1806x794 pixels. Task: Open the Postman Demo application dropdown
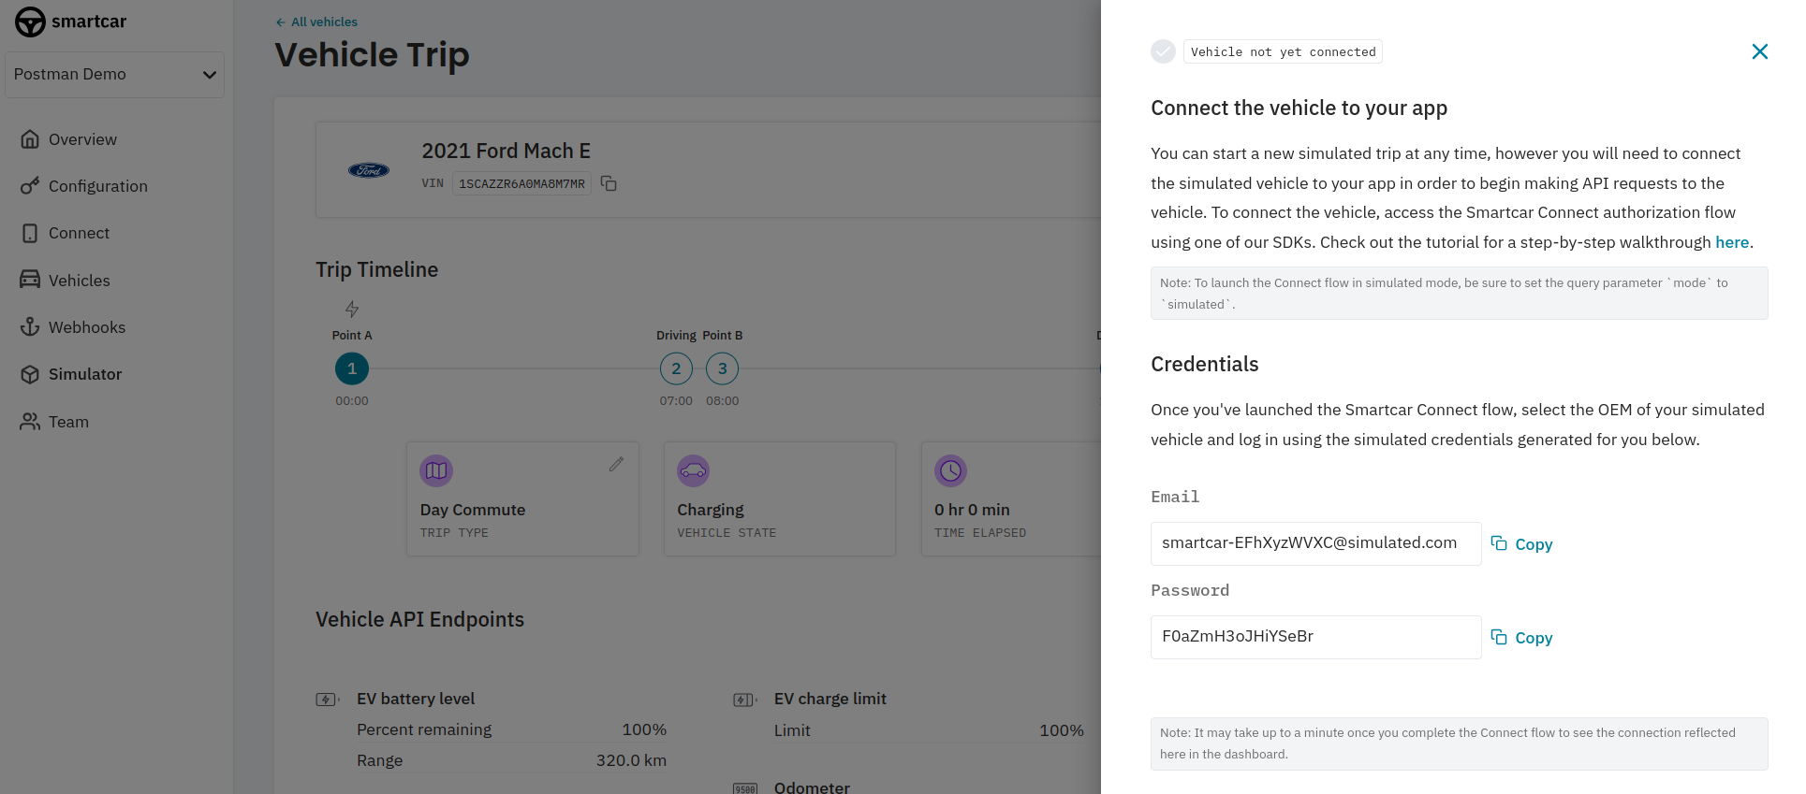(x=114, y=75)
